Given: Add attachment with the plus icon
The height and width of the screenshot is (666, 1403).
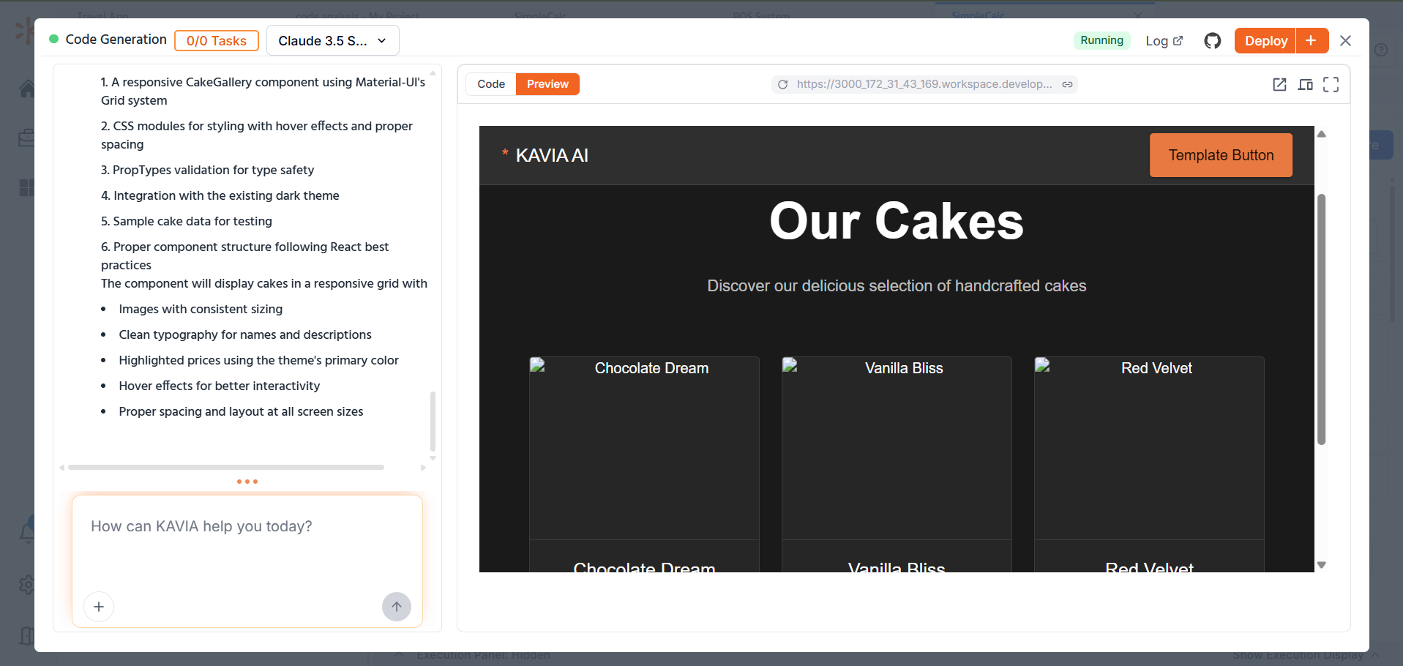Looking at the screenshot, I should point(99,607).
